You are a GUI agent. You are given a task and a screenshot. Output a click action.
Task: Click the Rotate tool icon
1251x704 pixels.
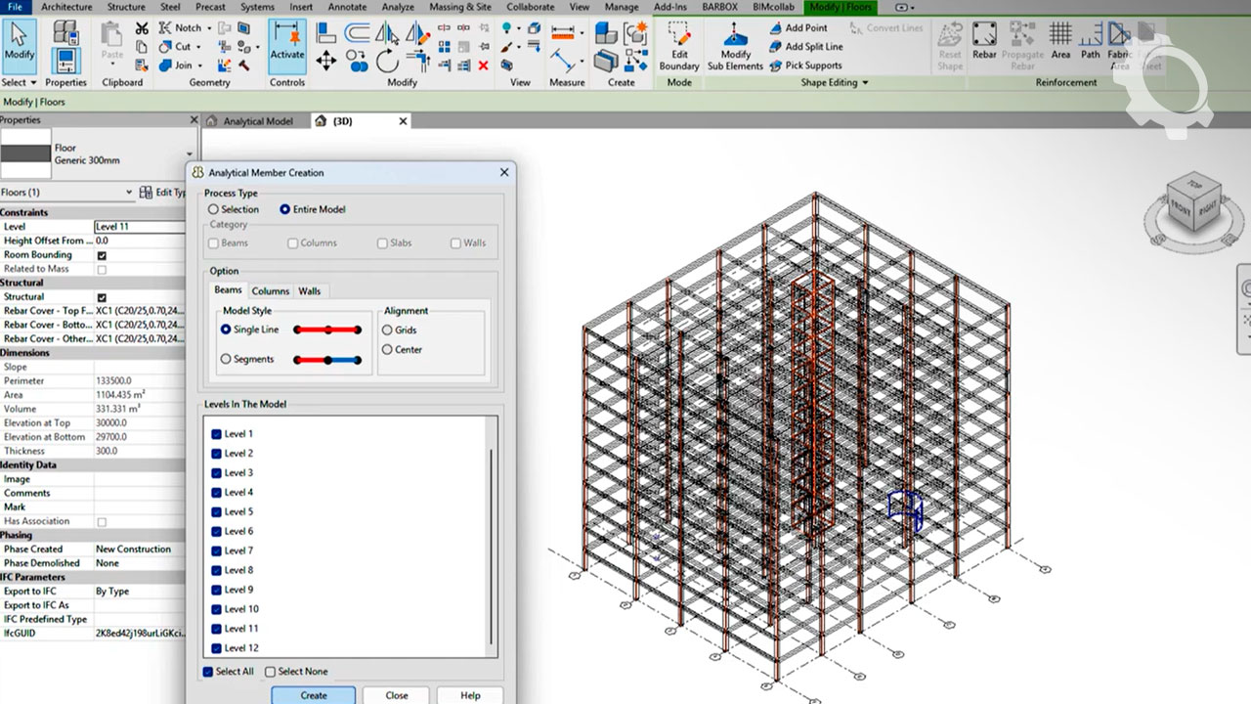(387, 61)
